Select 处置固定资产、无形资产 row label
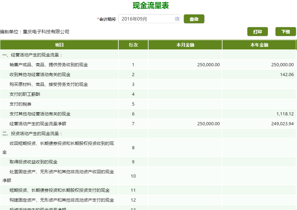The image size is (297, 210). coord(58,176)
